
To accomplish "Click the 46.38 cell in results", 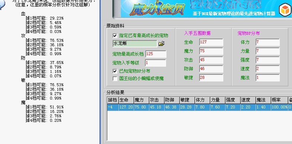I will click(x=172, y=107).
